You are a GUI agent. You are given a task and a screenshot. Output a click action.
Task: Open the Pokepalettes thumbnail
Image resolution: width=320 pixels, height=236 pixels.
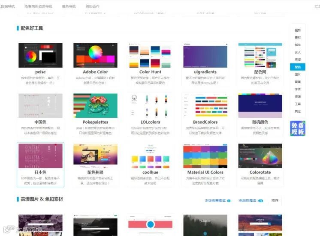tap(95, 105)
